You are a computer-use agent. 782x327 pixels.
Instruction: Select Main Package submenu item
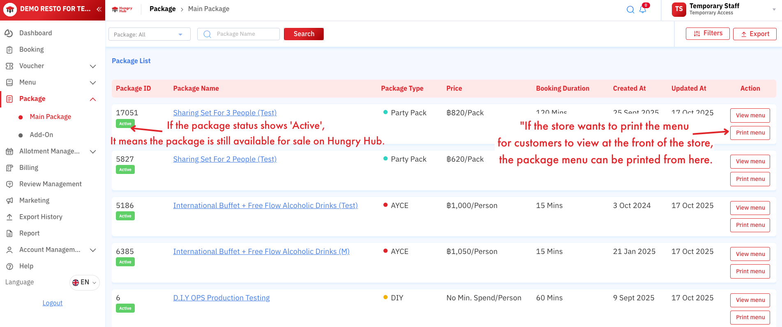pyautogui.click(x=51, y=117)
